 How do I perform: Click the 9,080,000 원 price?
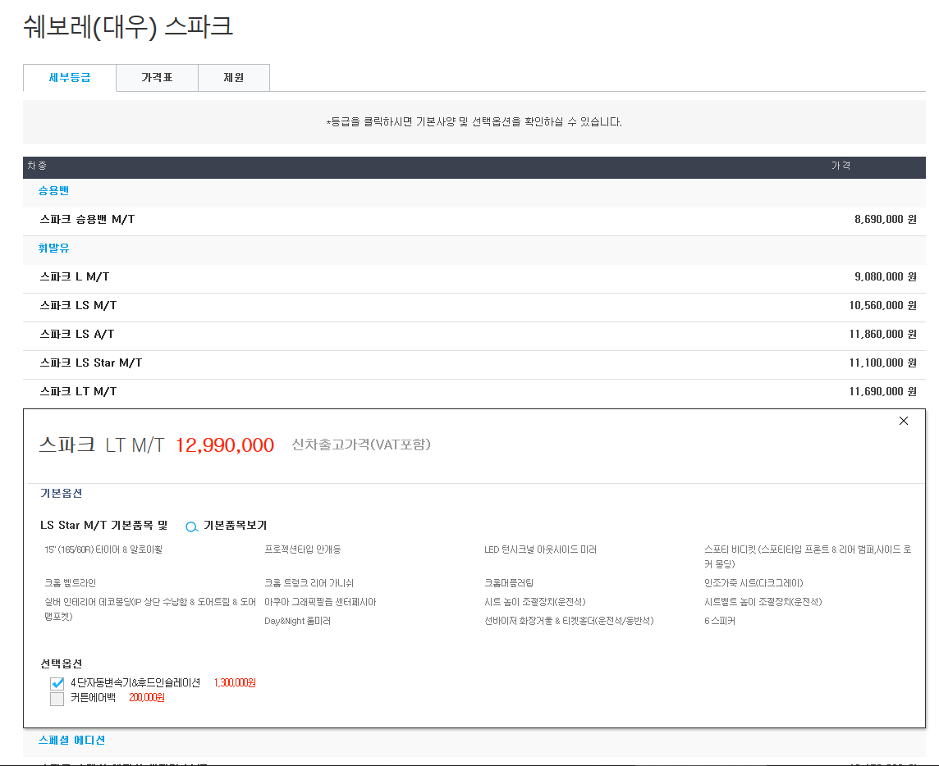pos(885,277)
